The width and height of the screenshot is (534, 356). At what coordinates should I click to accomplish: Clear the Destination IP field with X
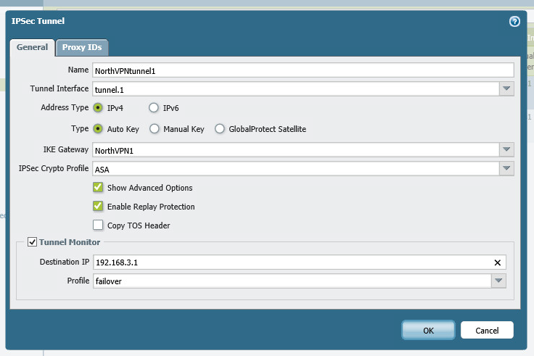[x=498, y=262]
